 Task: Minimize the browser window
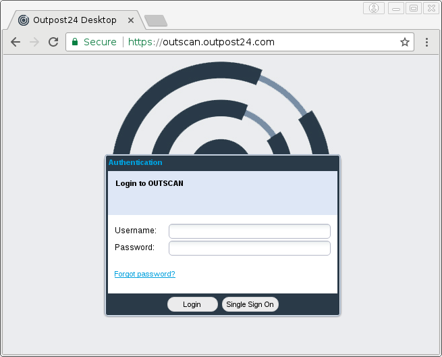coord(396,8)
